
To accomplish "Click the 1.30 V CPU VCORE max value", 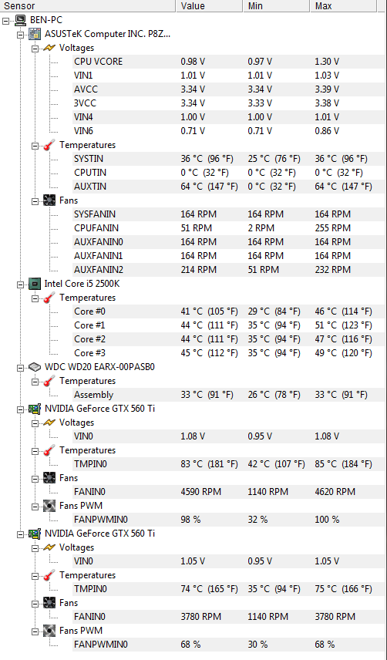I will click(327, 62).
